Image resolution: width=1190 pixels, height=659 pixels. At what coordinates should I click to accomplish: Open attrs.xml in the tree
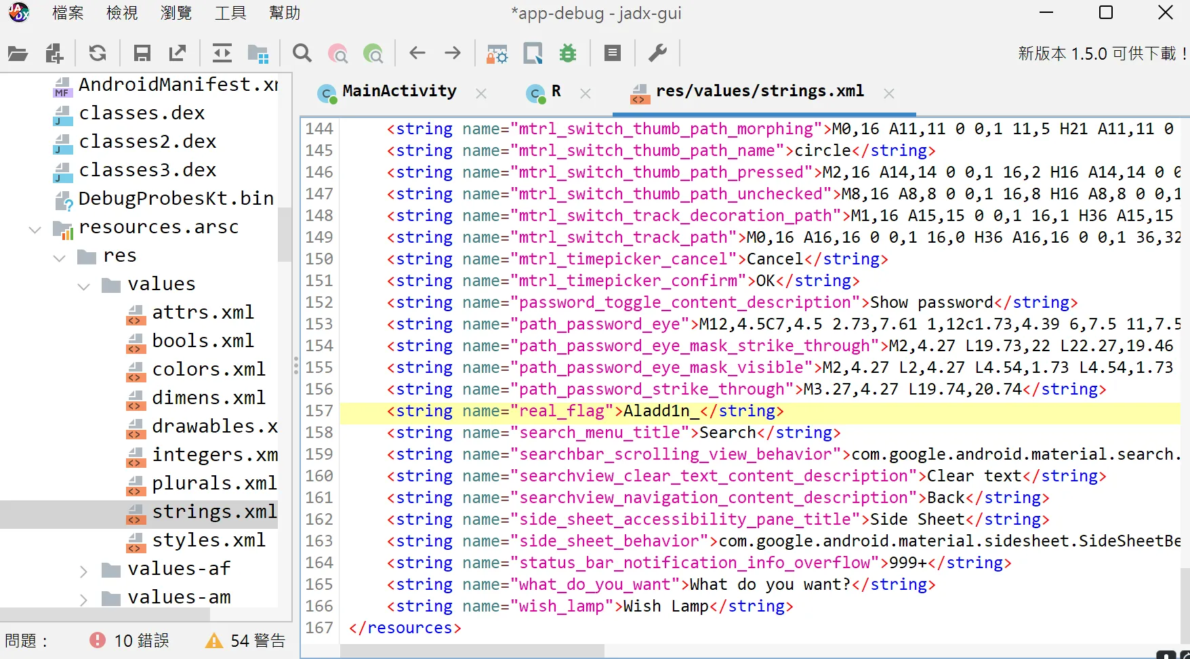(x=190, y=313)
